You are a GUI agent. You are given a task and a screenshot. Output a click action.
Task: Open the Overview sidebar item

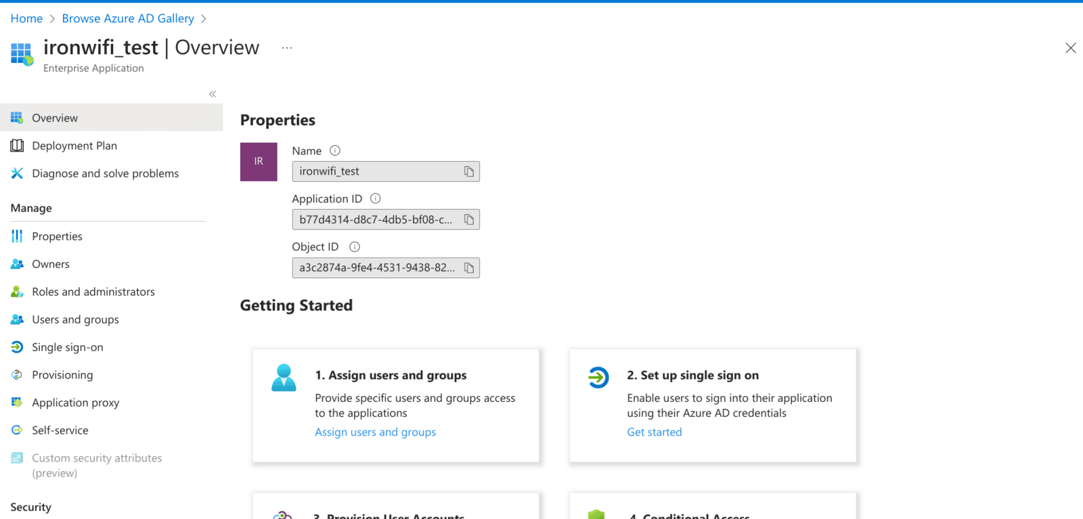click(111, 118)
